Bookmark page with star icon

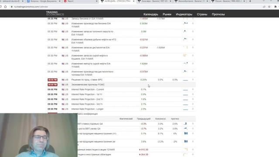pos(269,7)
